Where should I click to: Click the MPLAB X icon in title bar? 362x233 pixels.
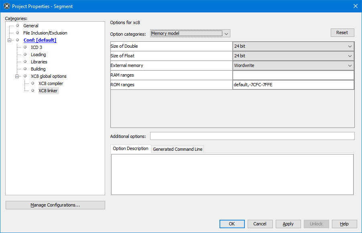pos(7,6)
